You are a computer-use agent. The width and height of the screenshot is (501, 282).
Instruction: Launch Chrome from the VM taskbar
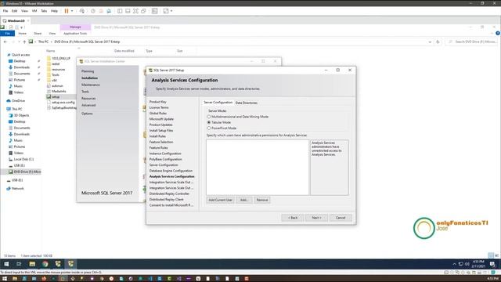tap(45, 264)
